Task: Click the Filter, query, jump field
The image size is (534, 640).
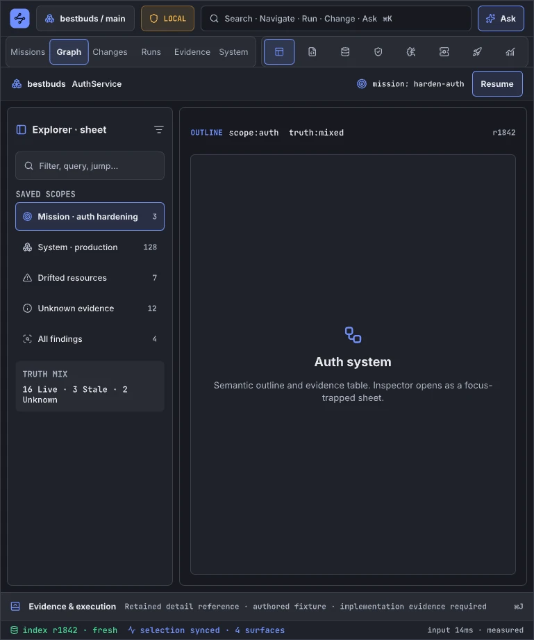Action: click(x=90, y=165)
